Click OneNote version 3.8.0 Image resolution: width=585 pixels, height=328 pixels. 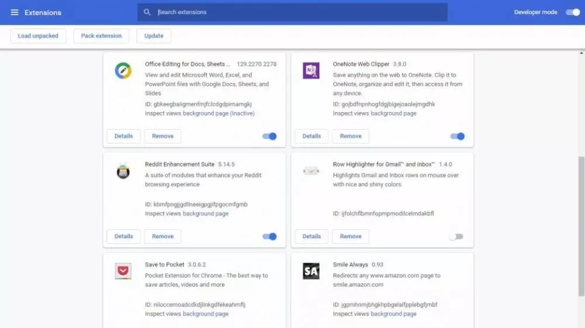[x=400, y=64]
